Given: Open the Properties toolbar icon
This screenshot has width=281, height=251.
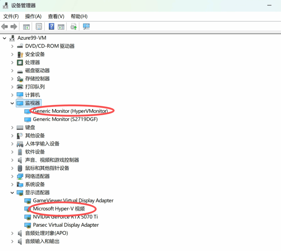Looking at the screenshot, I should pyautogui.click(x=39, y=27).
